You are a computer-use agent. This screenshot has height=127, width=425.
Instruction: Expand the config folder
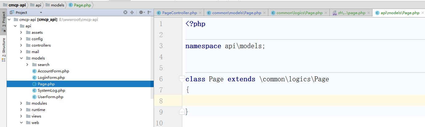coord(21,39)
